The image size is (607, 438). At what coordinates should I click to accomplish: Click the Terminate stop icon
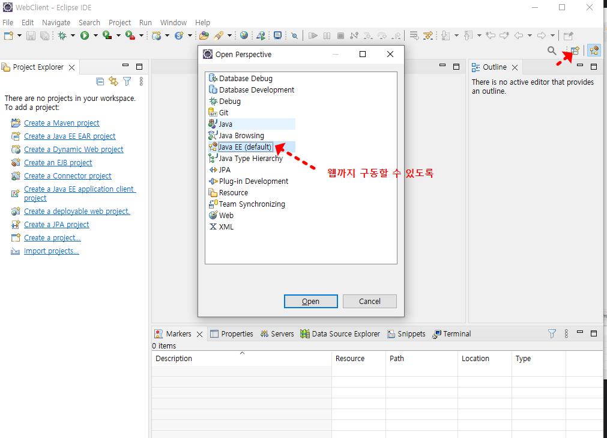pos(340,35)
